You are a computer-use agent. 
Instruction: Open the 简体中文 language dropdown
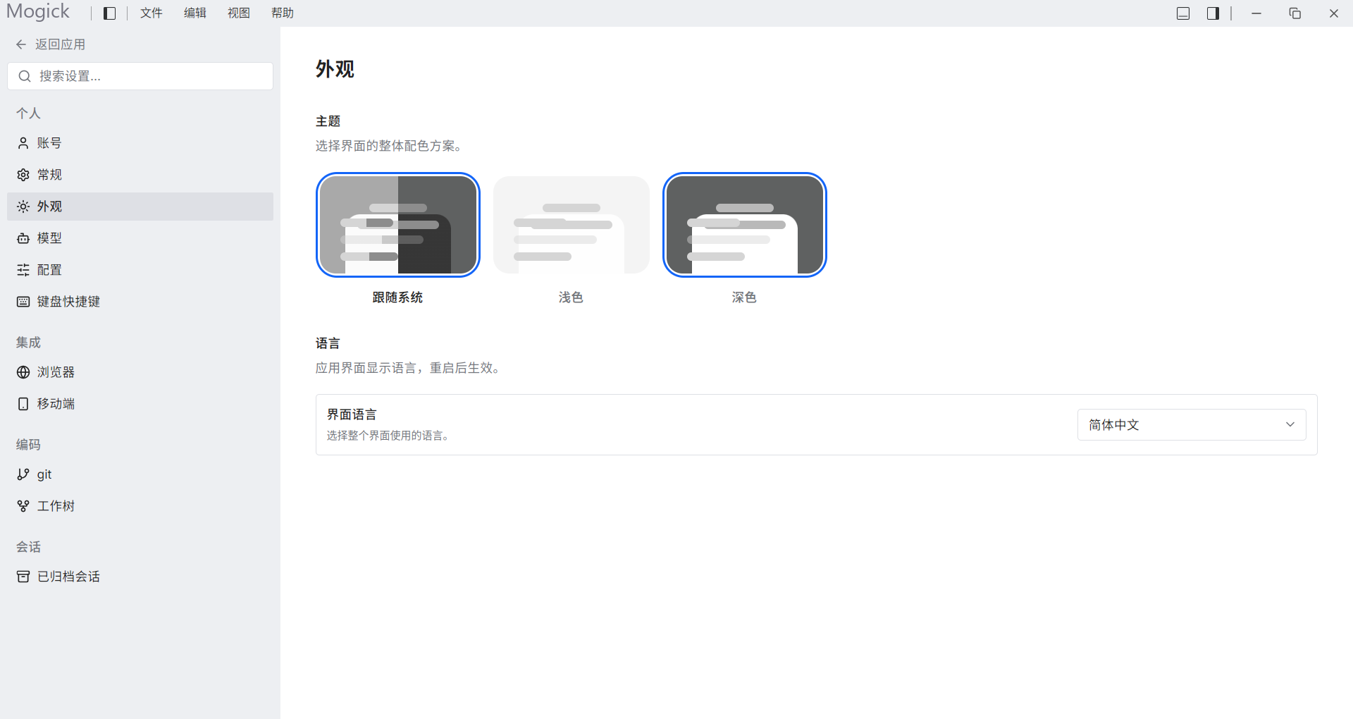1192,424
